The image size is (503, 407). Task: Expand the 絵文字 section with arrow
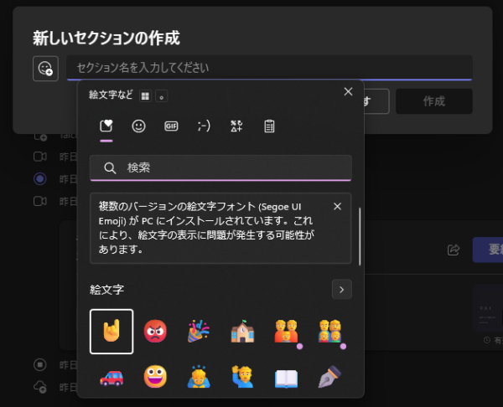[x=341, y=290]
